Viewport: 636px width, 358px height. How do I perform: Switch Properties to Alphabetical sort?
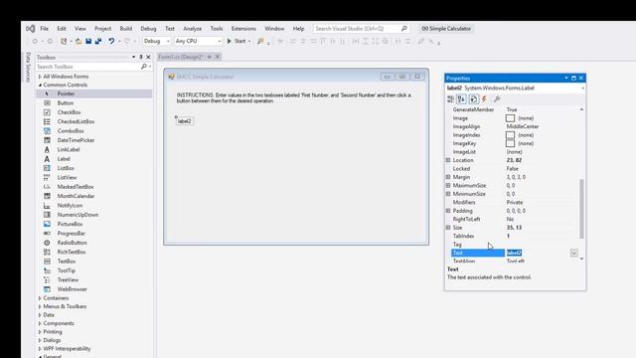(x=461, y=99)
